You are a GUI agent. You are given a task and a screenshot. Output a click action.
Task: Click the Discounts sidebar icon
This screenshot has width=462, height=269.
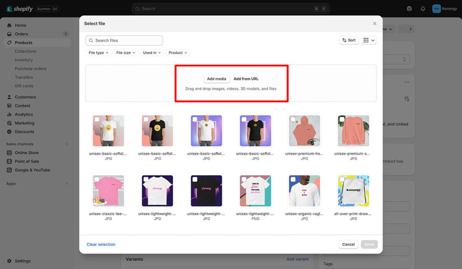click(9, 132)
